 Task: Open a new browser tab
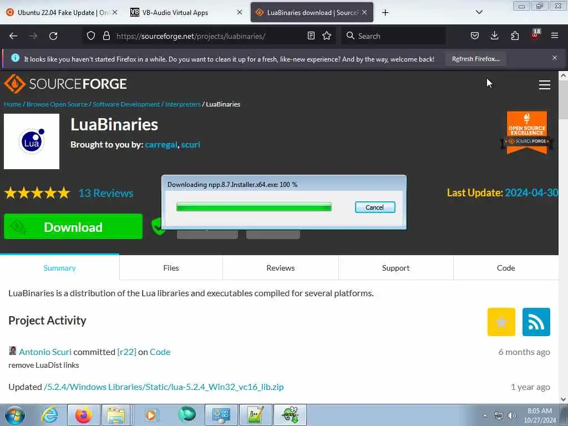(385, 13)
